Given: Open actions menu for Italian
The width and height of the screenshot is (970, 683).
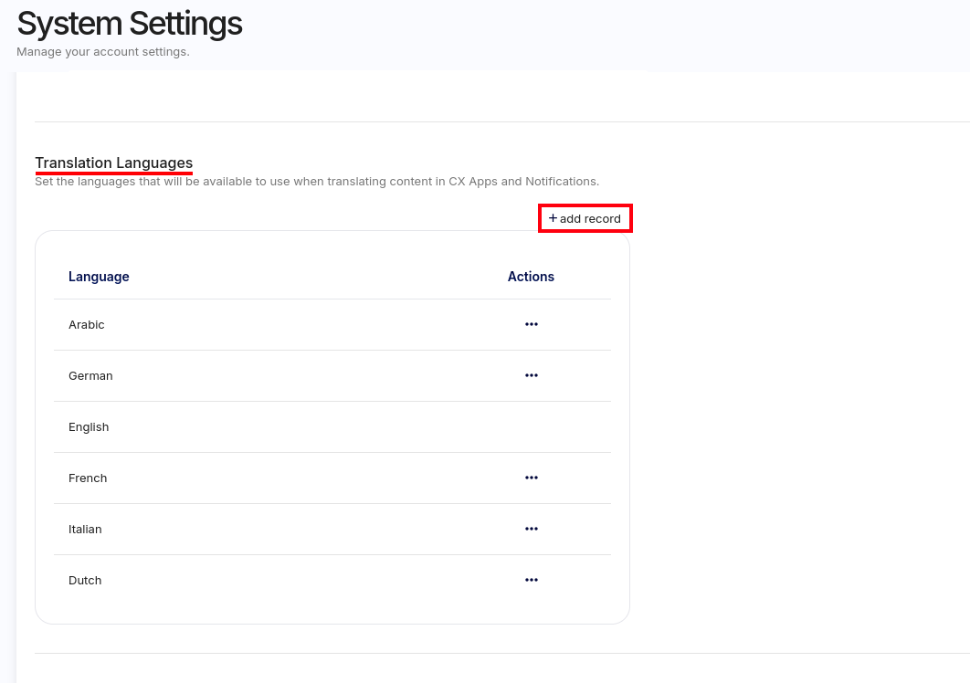Looking at the screenshot, I should click(x=532, y=529).
